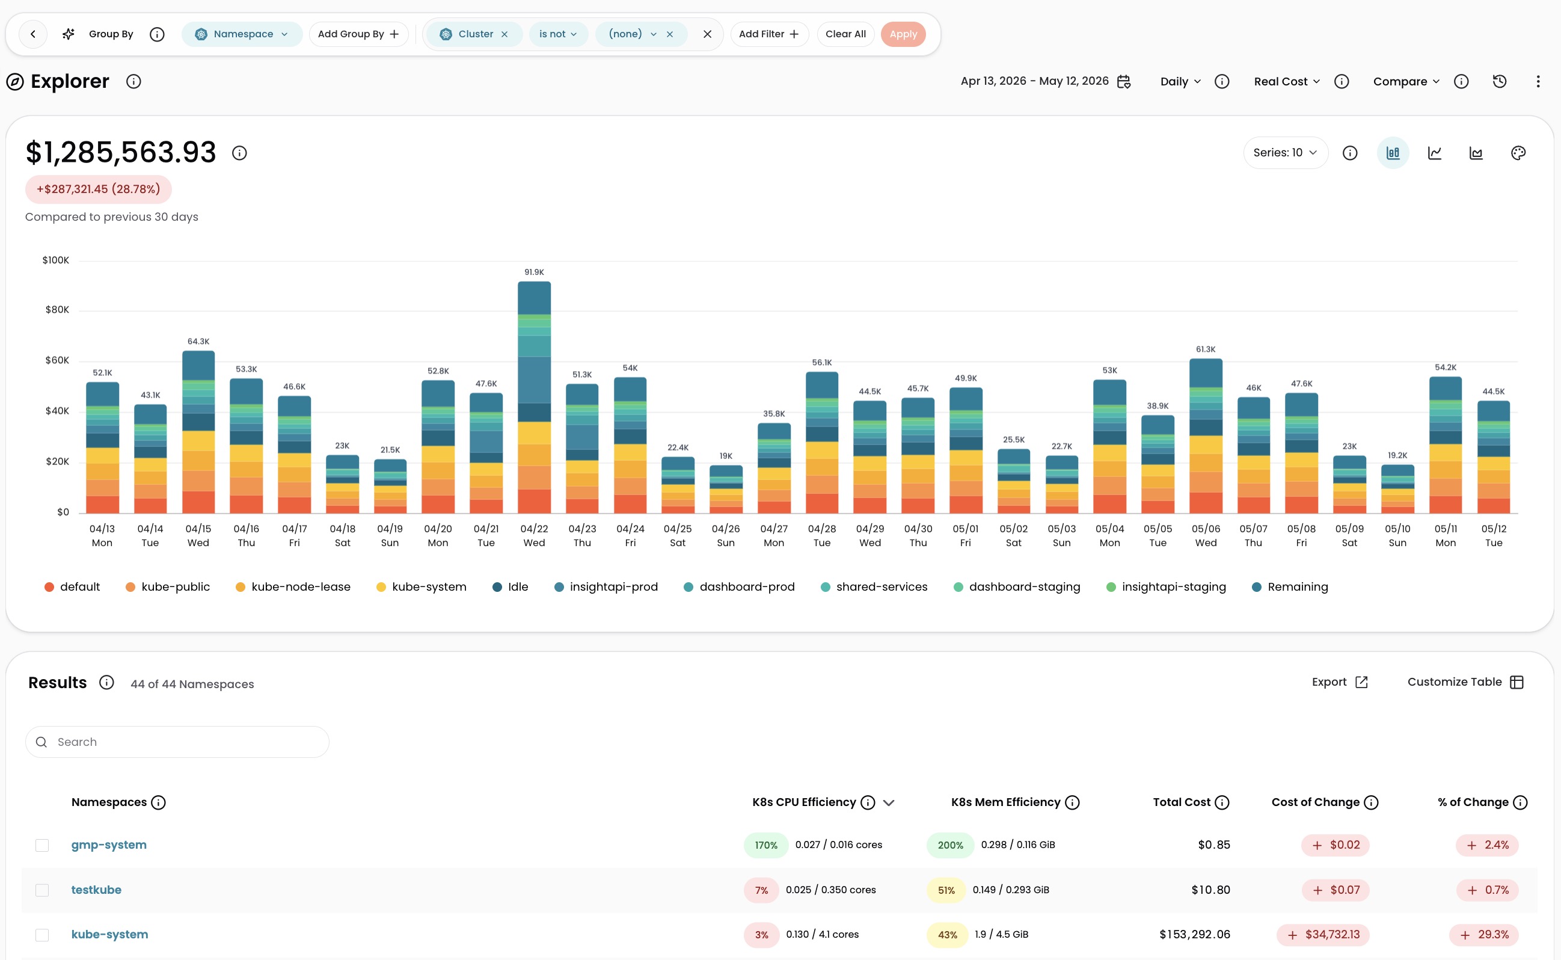Click the Add Group By button
This screenshot has height=960, width=1561.
[x=358, y=34]
